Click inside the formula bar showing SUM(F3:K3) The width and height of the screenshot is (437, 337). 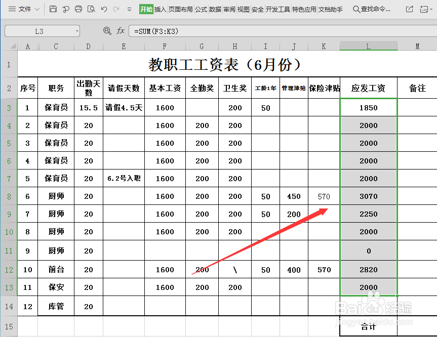tap(203, 30)
